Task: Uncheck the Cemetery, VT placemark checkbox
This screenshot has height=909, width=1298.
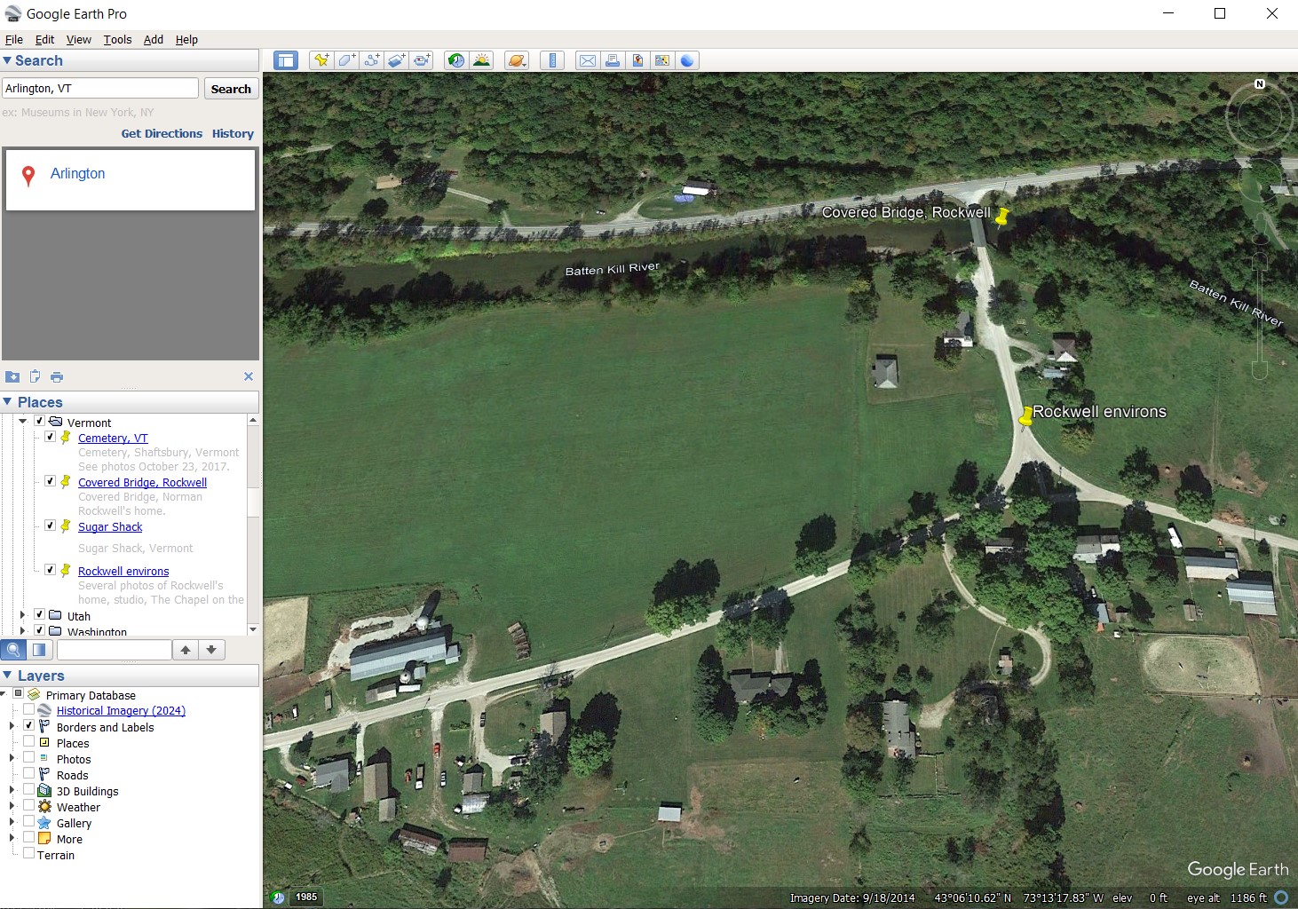Action: (51, 437)
